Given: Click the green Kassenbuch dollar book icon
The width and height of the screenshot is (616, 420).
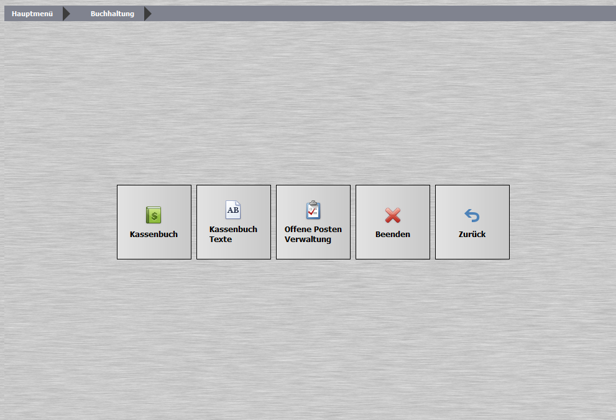Looking at the screenshot, I should click(154, 215).
